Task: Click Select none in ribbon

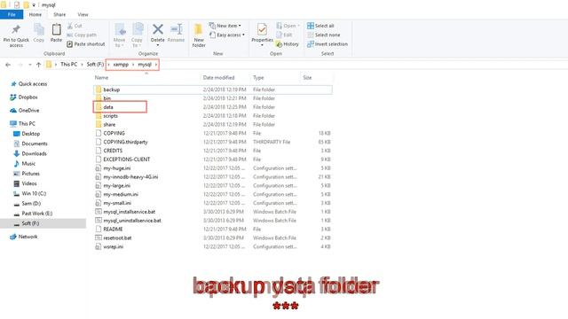Action: tap(323, 35)
